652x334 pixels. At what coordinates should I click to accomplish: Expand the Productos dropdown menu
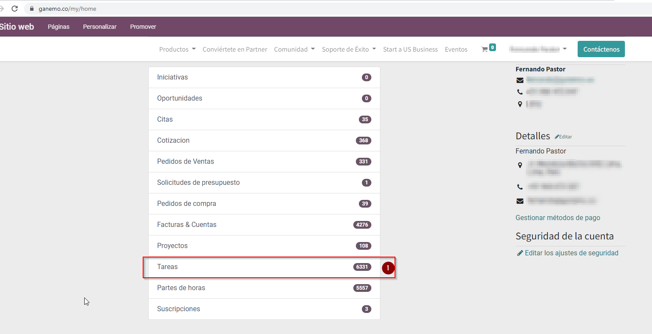coord(177,49)
